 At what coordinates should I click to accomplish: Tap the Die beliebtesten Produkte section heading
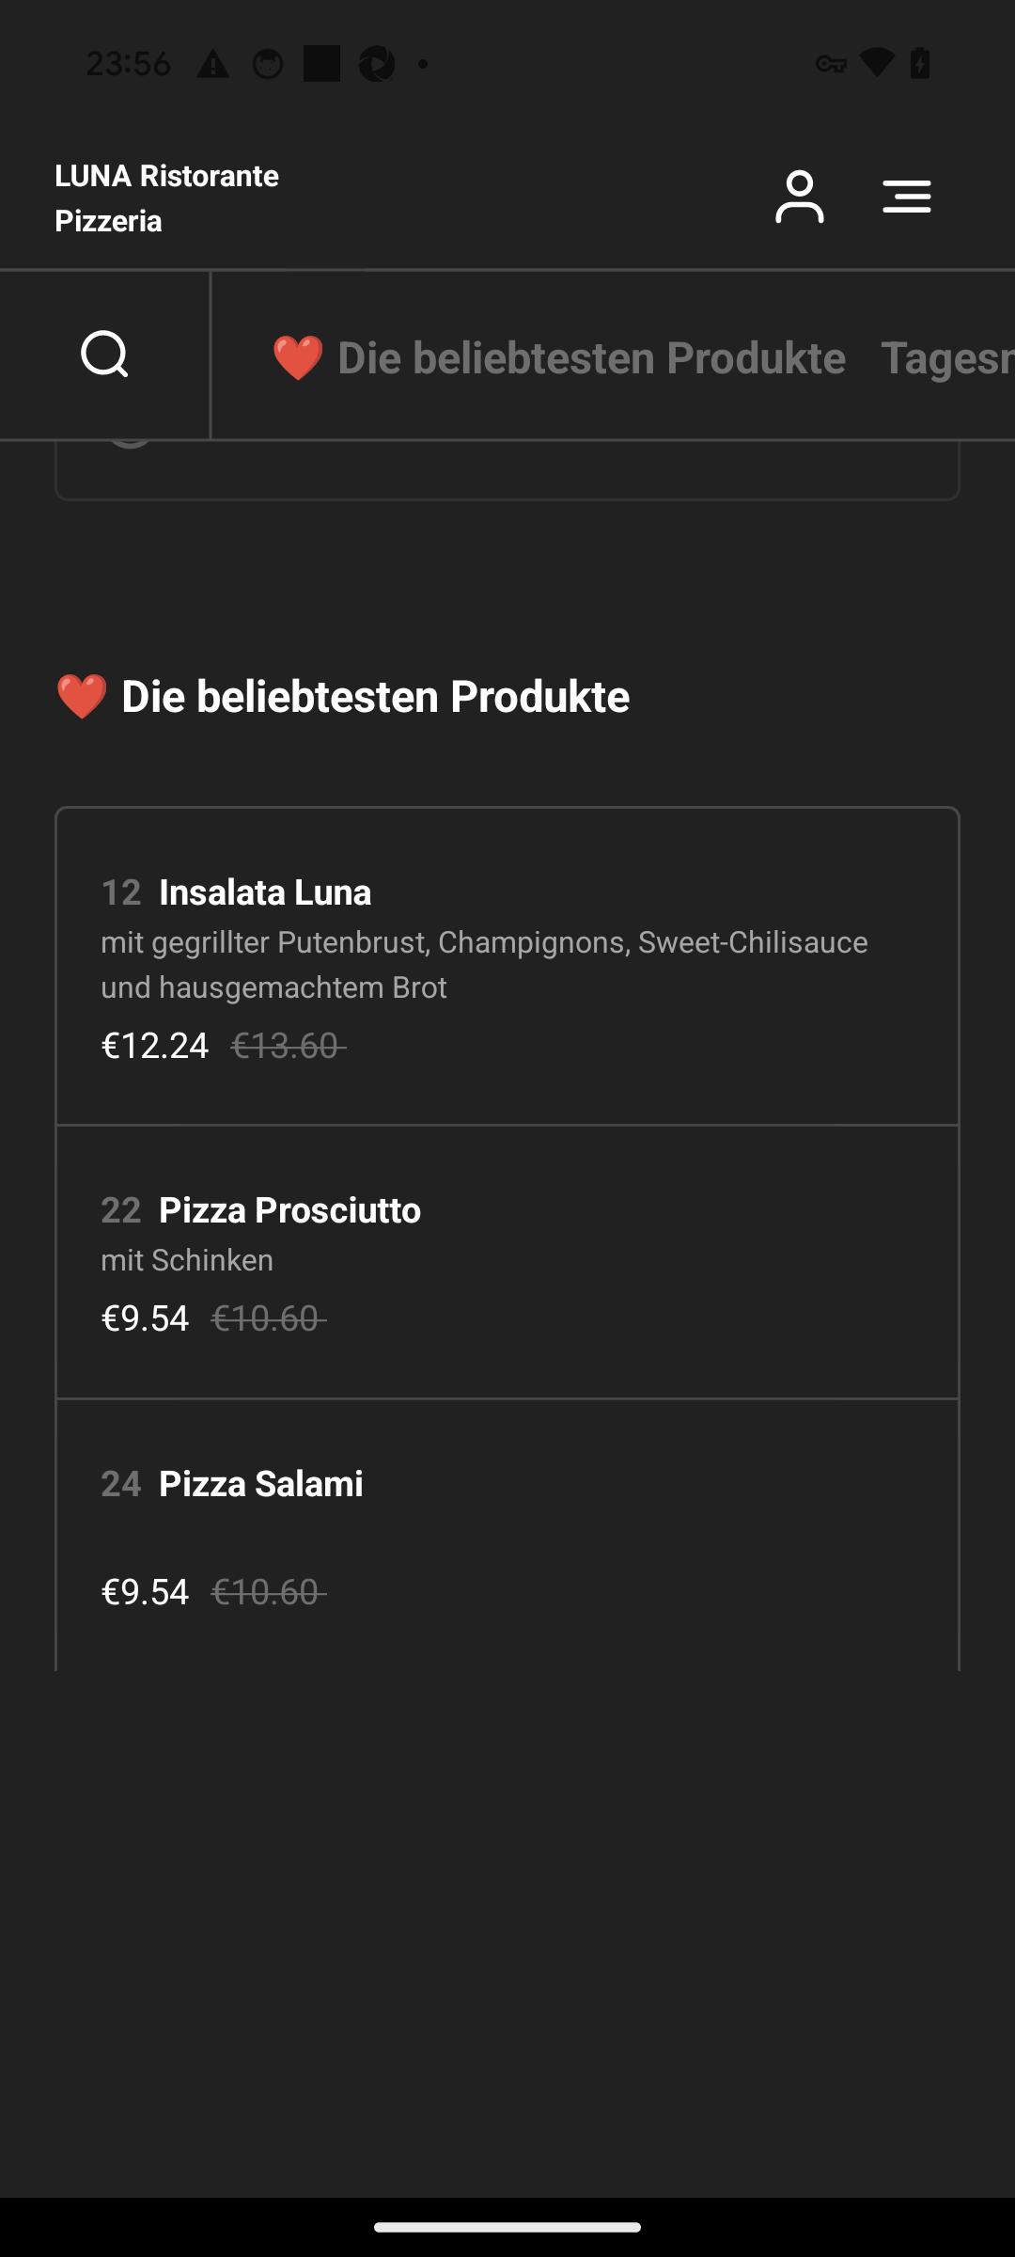pos(342,697)
